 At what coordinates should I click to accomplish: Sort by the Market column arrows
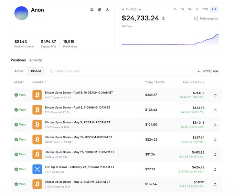(45, 82)
